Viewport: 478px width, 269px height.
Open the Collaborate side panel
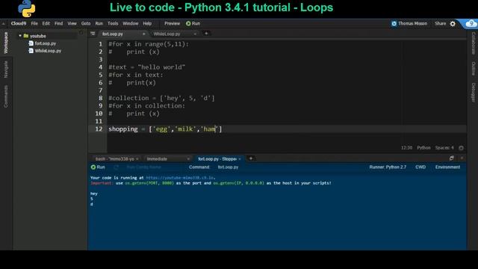tap(473, 43)
